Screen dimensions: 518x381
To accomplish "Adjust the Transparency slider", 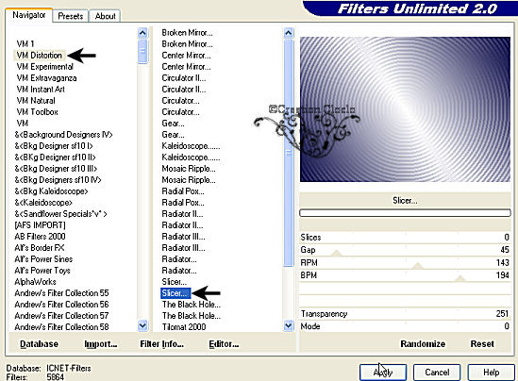I will (405, 314).
